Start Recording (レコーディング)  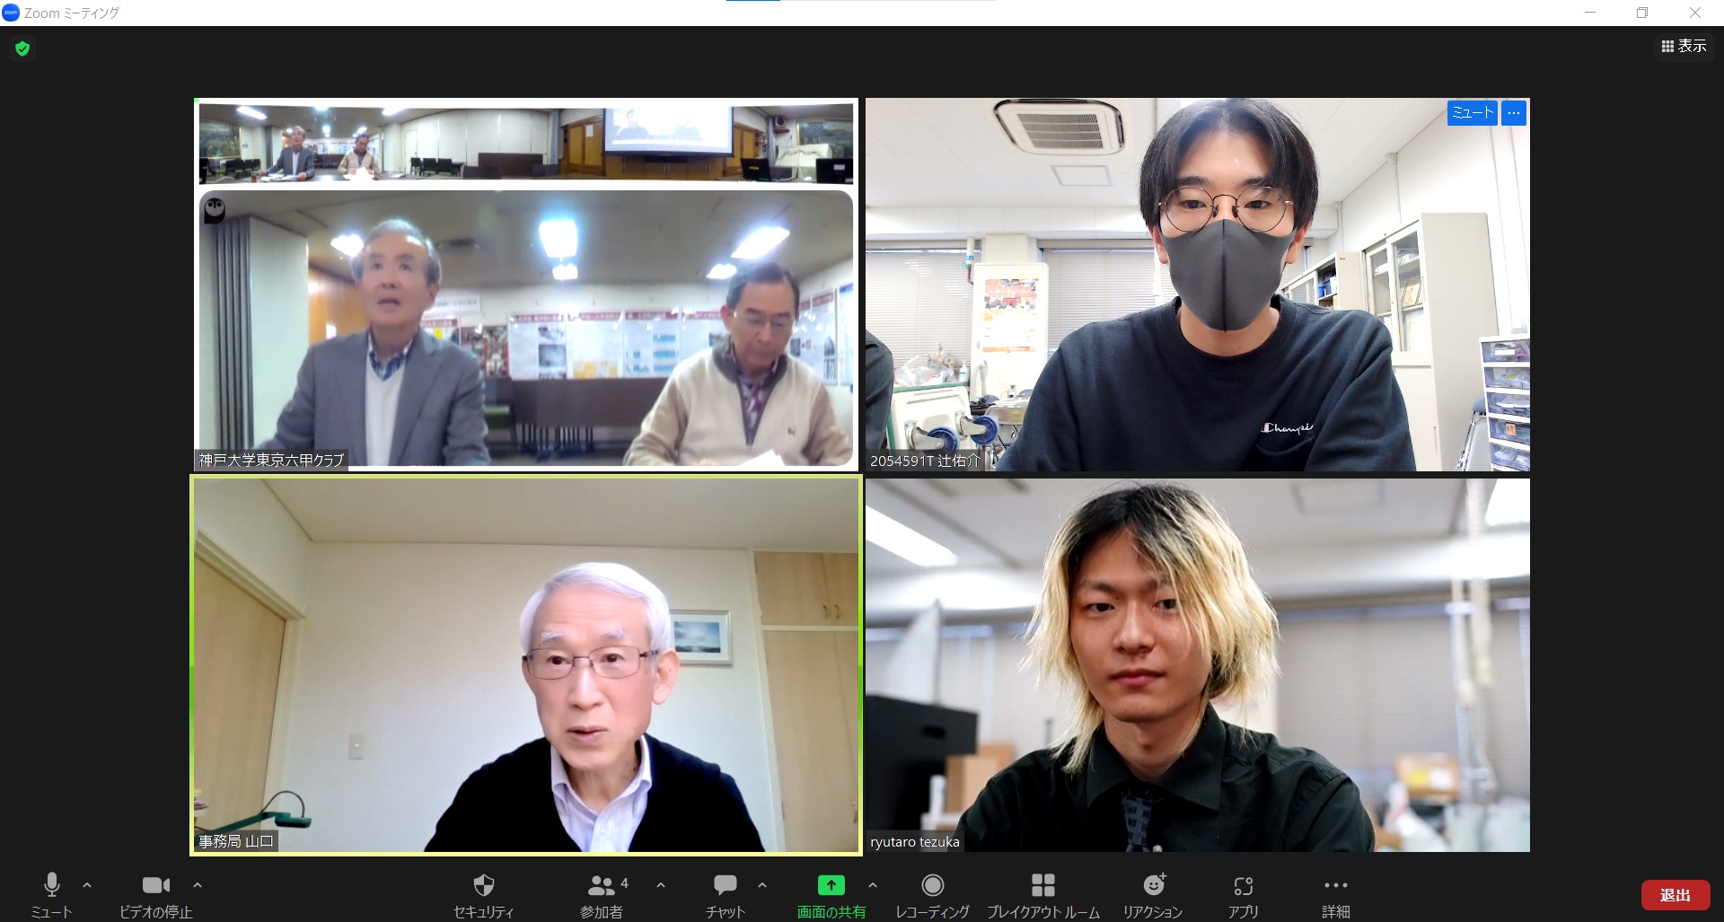tap(932, 895)
